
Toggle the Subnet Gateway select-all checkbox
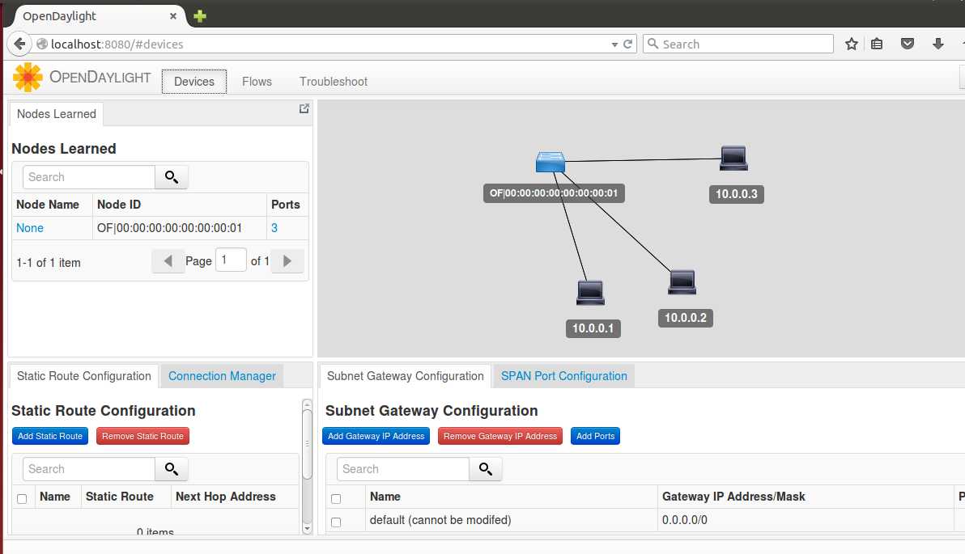coord(336,499)
